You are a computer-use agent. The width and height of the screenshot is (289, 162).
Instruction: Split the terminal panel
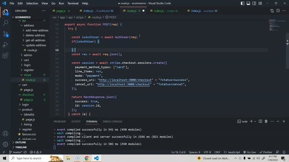(x=260, y=121)
